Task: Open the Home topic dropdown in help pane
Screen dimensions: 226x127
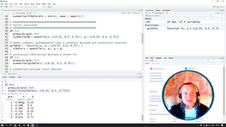Action: (148, 64)
